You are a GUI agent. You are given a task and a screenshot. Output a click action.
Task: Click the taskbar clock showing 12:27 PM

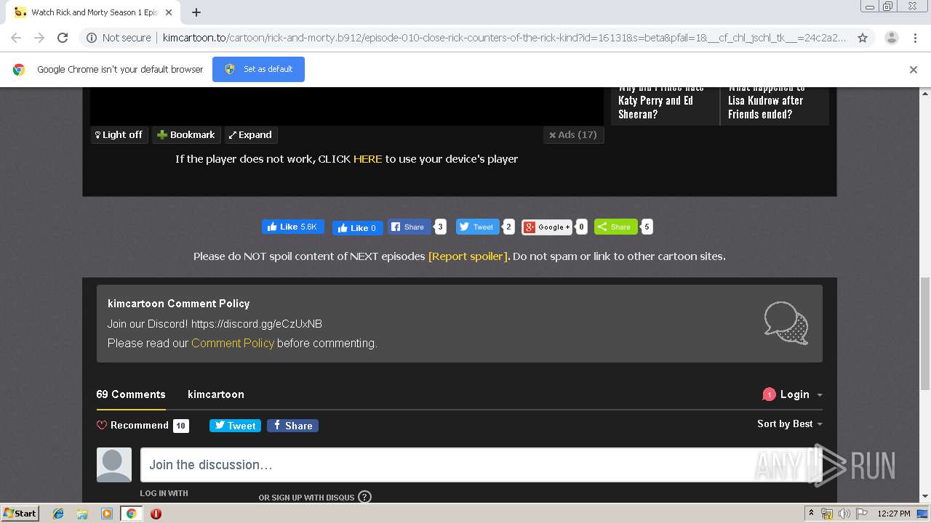(894, 514)
